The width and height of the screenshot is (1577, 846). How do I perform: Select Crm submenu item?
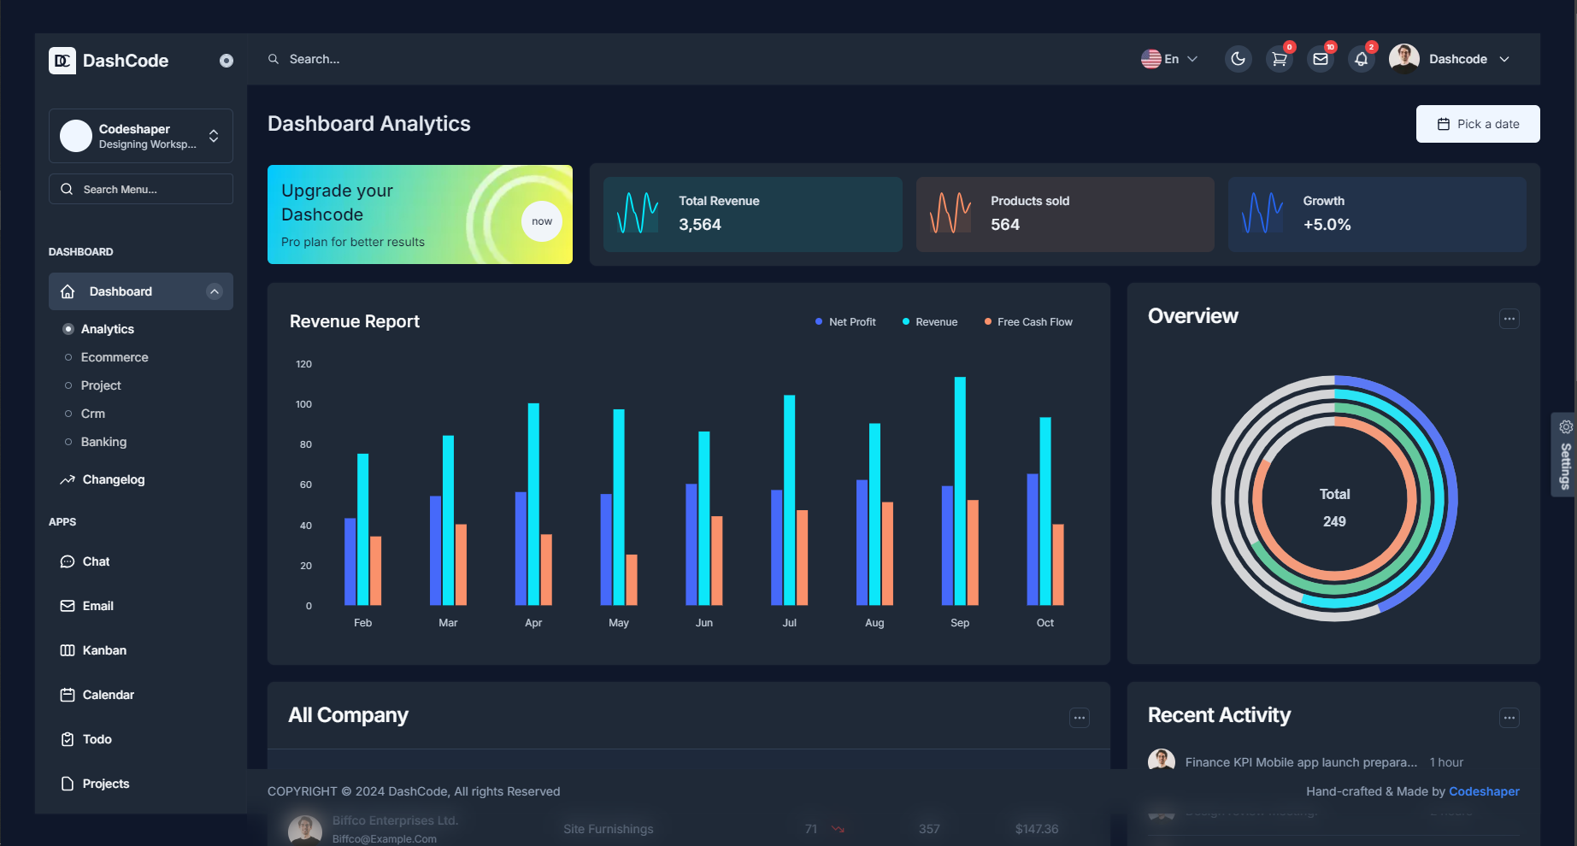coord(93,414)
